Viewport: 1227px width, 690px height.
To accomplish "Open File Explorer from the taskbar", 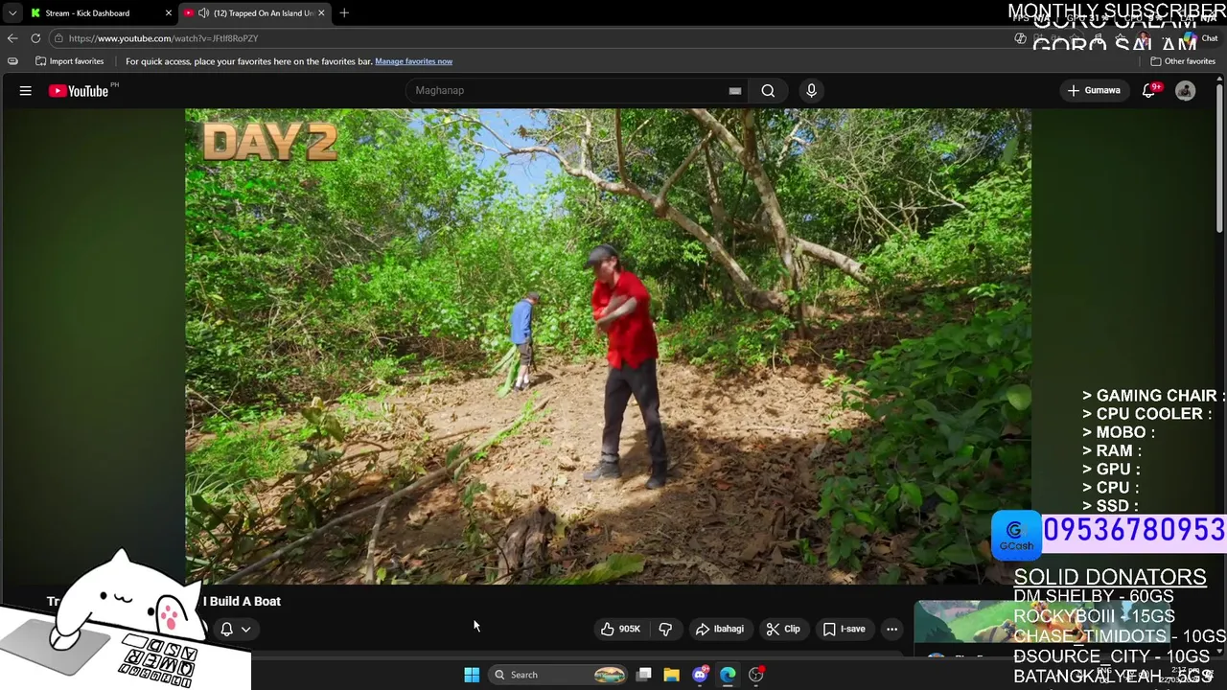I will click(672, 675).
